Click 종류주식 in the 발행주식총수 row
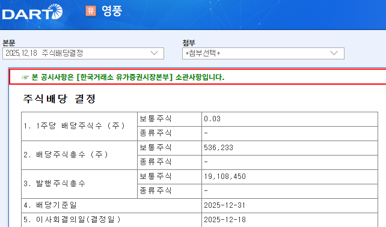The image size is (386, 227). [156, 191]
